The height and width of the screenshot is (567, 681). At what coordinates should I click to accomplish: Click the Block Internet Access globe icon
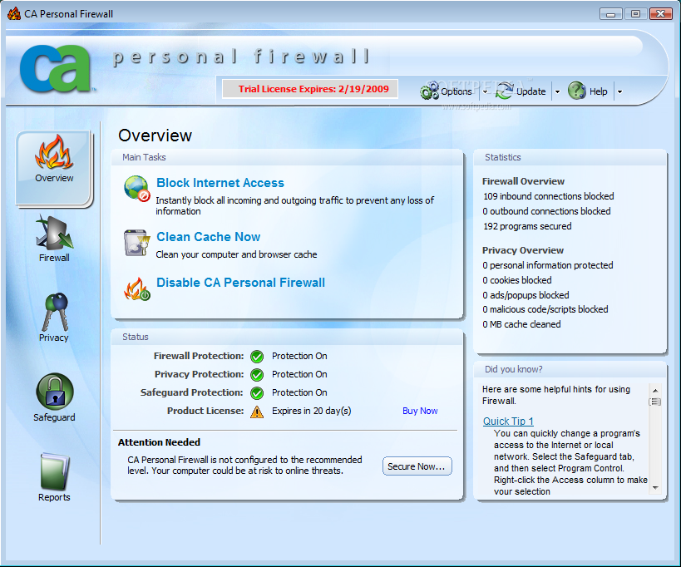[137, 189]
